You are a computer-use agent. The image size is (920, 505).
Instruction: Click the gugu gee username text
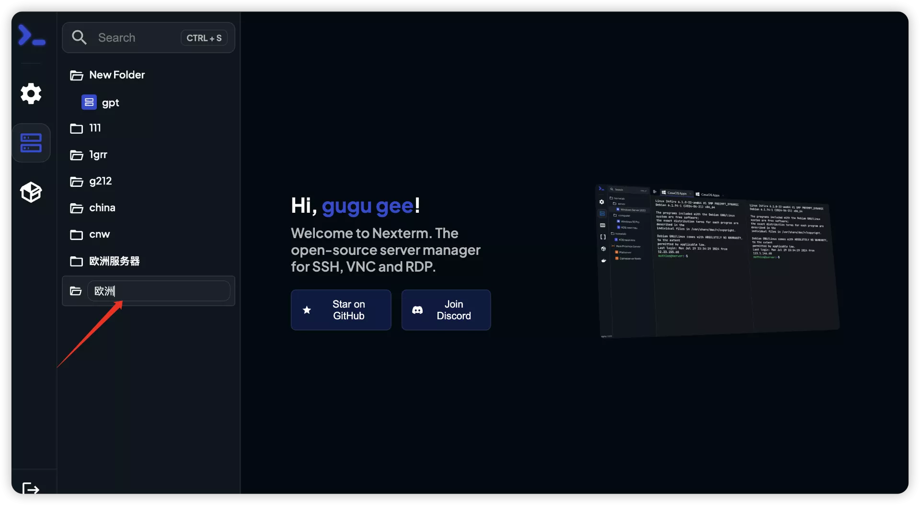pyautogui.click(x=368, y=206)
